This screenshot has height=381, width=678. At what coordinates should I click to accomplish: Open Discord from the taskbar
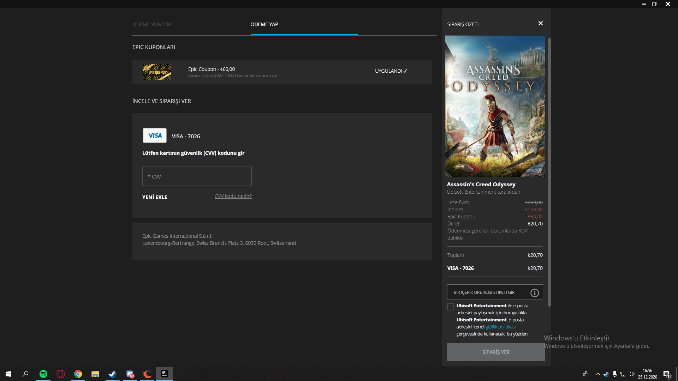130,374
